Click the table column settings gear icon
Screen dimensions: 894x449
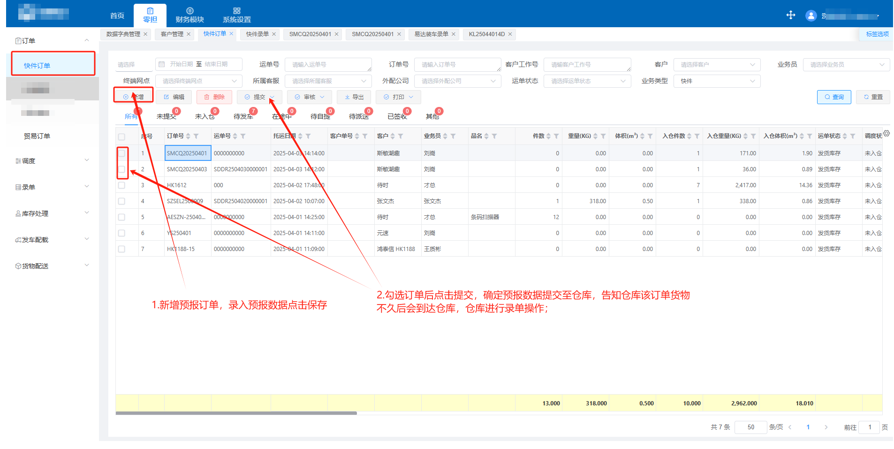point(886,133)
